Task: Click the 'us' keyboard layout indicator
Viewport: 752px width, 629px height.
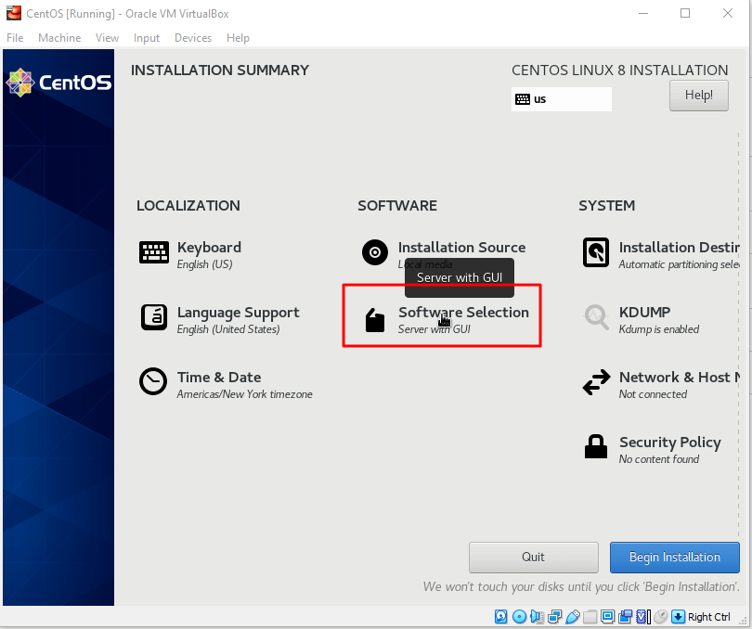Action: 561,99
